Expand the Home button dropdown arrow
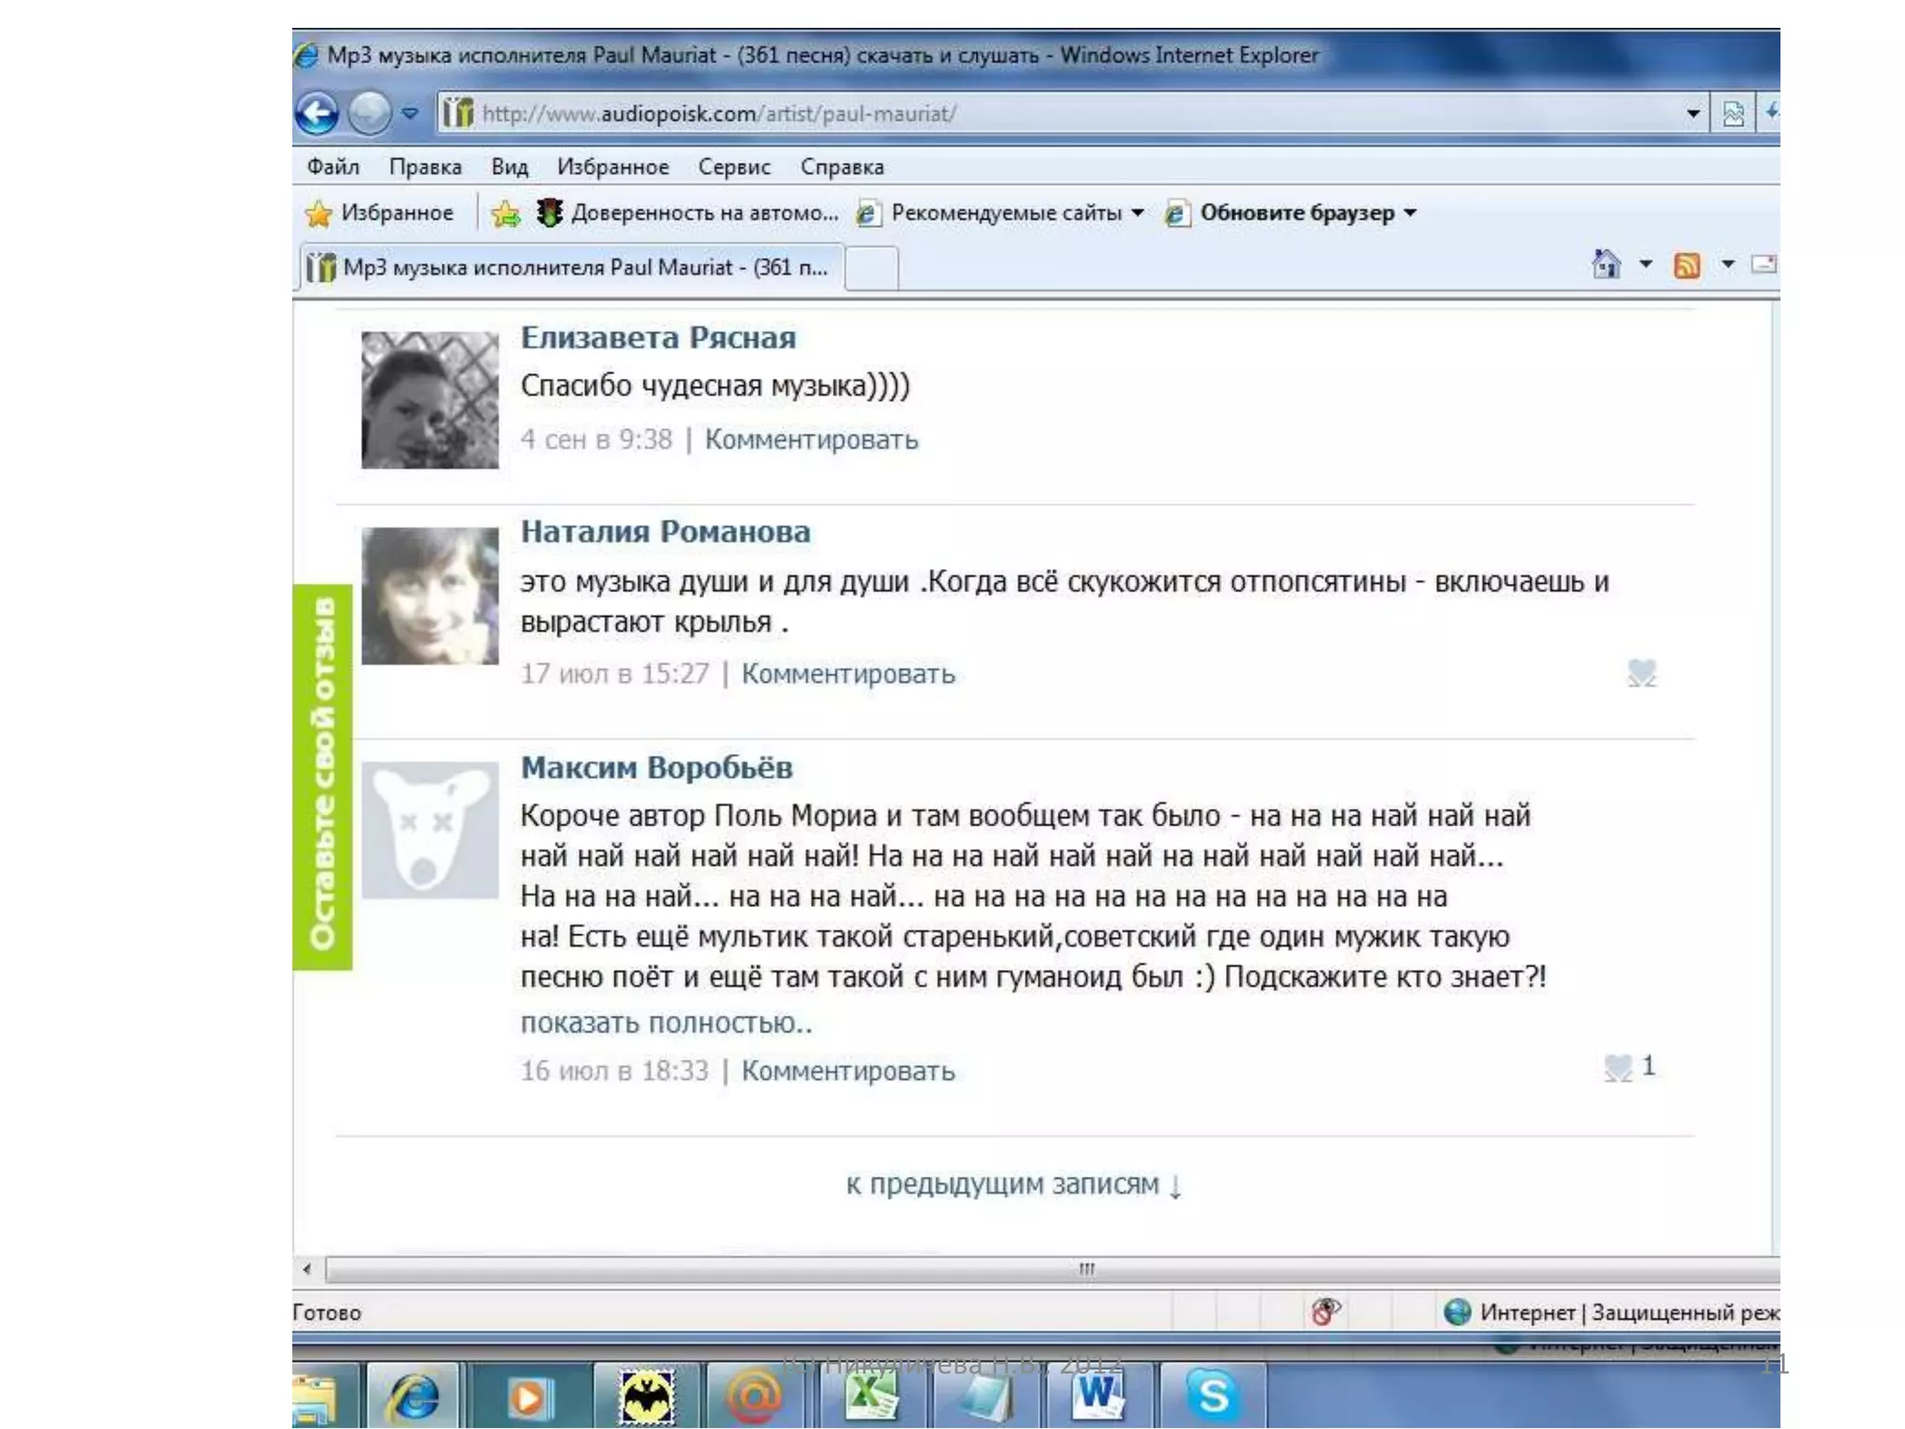The image size is (1905, 1429). [x=1645, y=265]
